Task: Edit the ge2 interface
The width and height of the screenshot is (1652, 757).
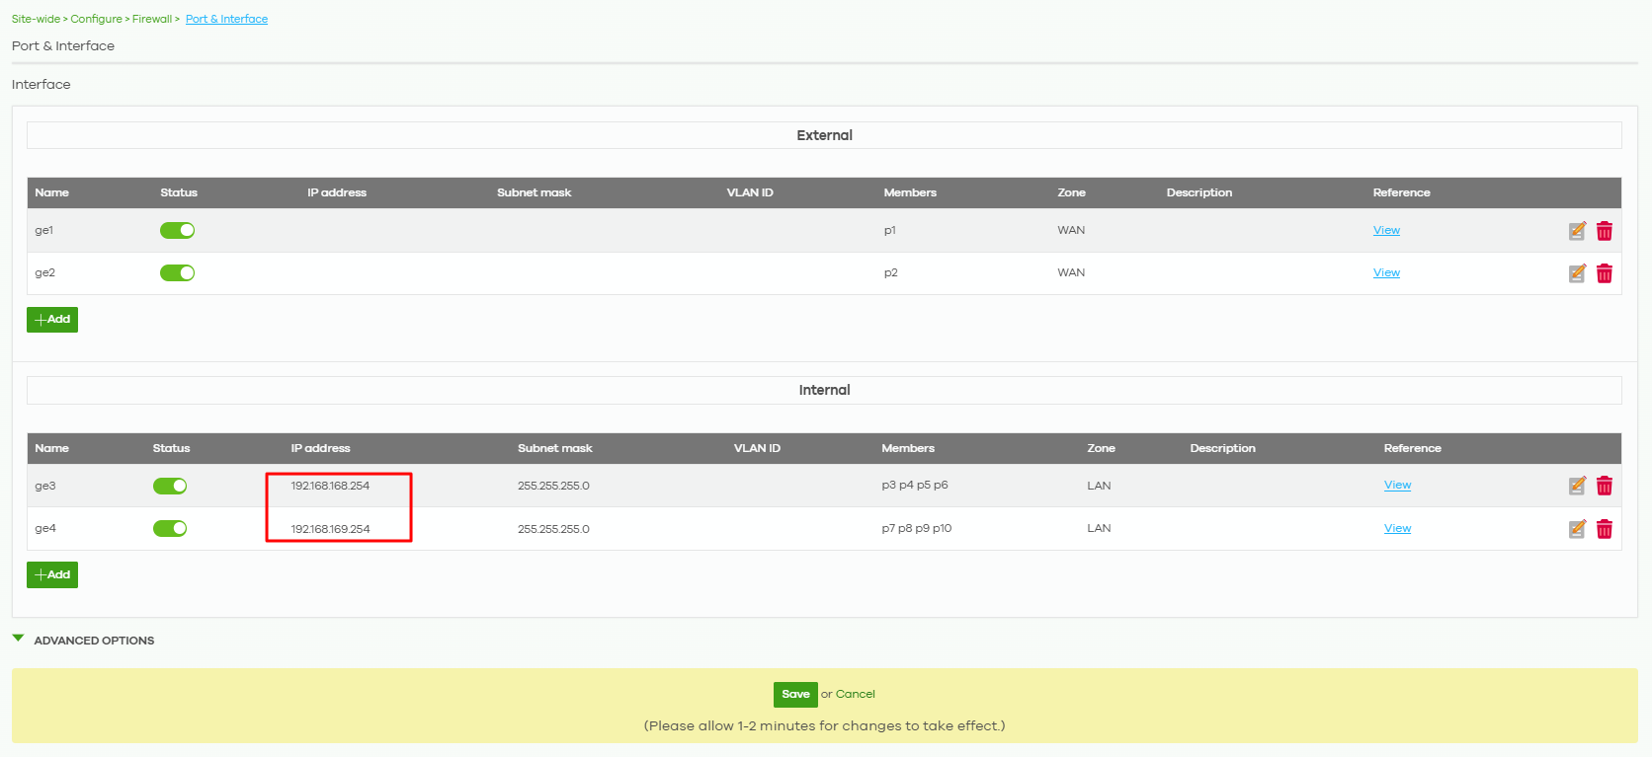Action: [1577, 273]
